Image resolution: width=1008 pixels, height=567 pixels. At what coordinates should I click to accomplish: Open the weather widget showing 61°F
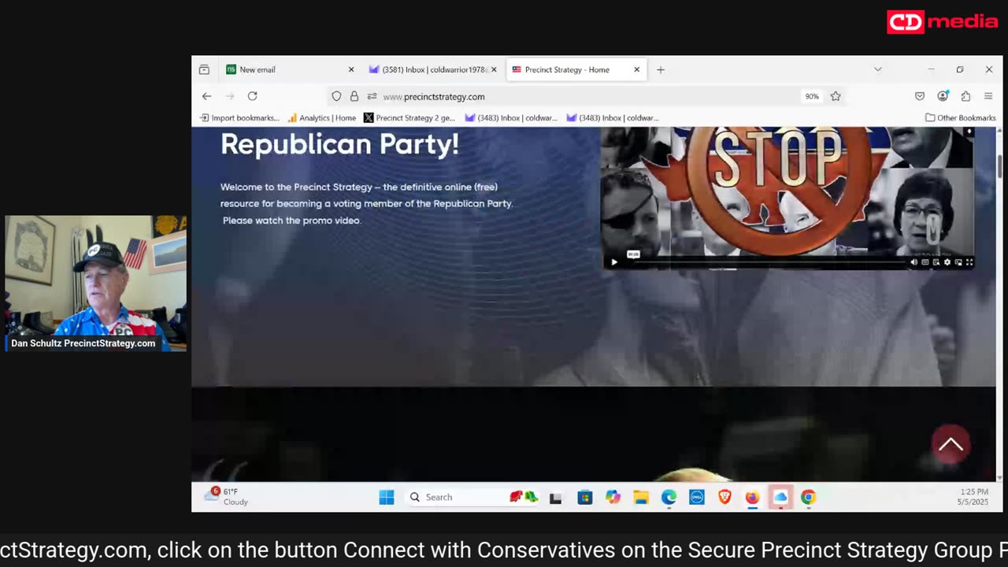(227, 497)
